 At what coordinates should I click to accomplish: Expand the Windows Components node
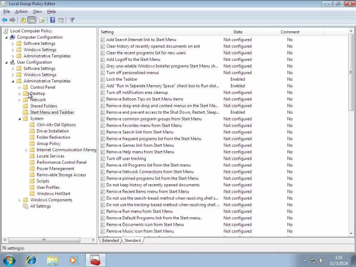[x=19, y=200]
